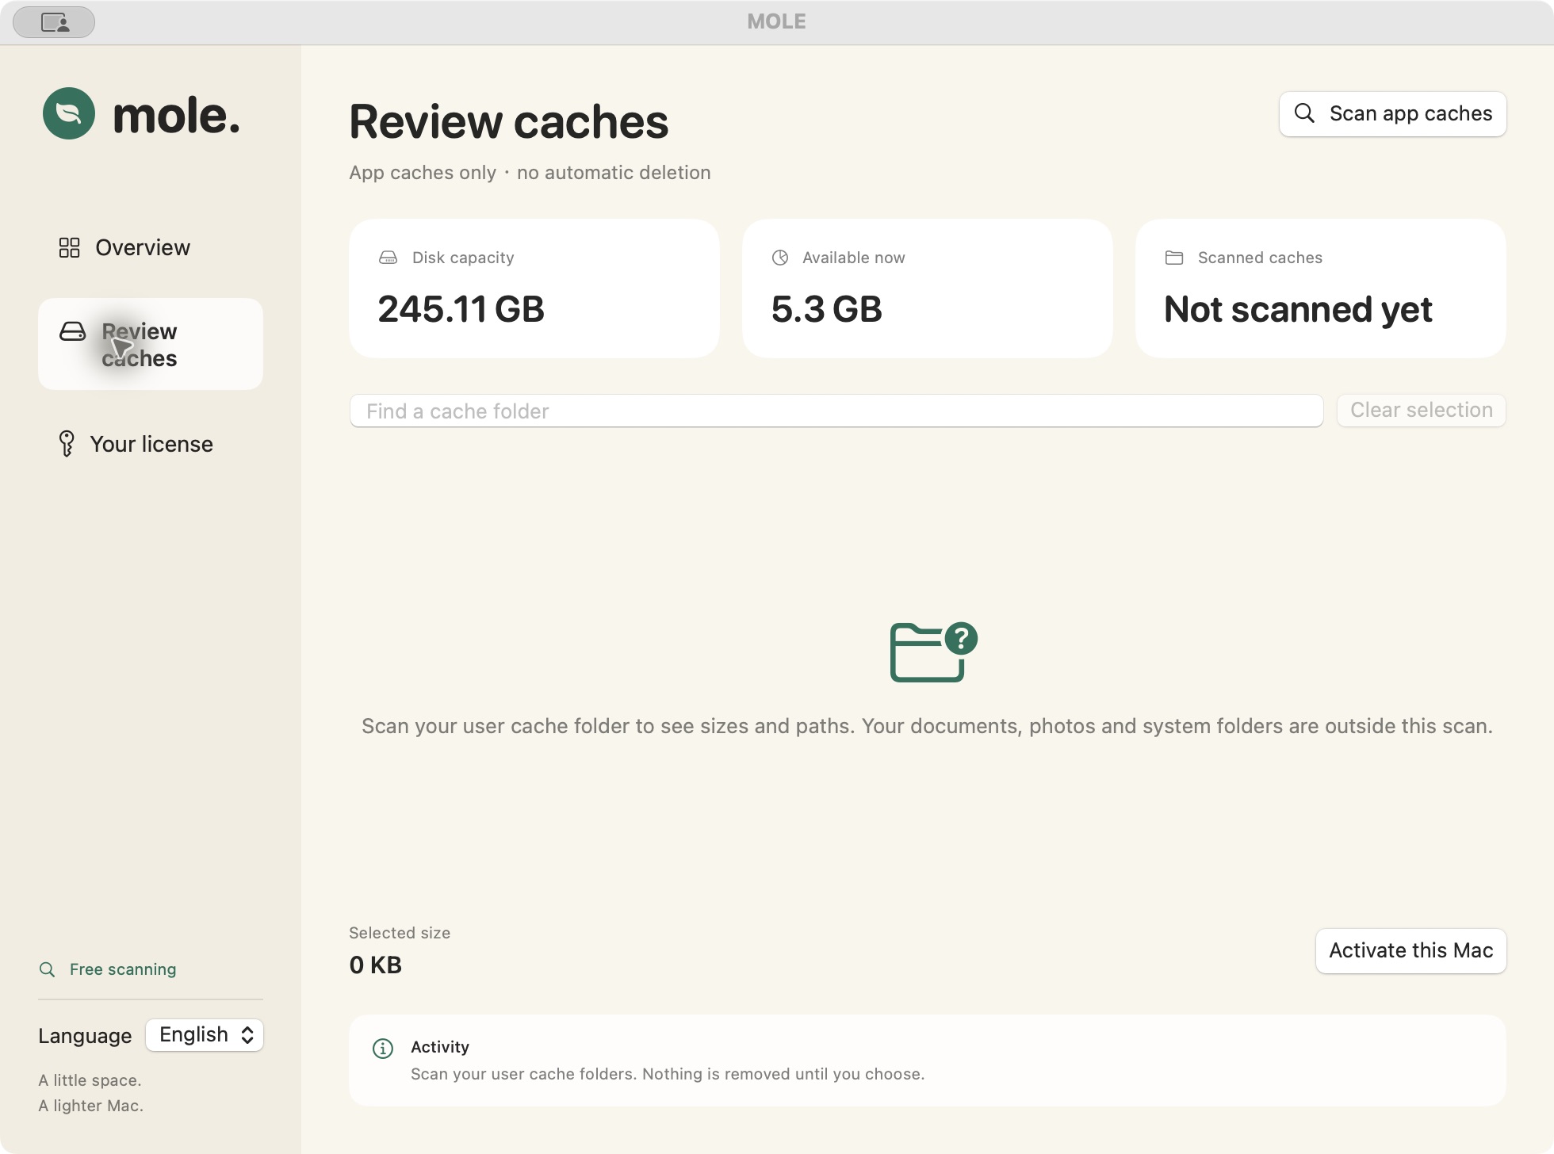Click the 0 KB selected size value
The image size is (1554, 1154).
[375, 965]
